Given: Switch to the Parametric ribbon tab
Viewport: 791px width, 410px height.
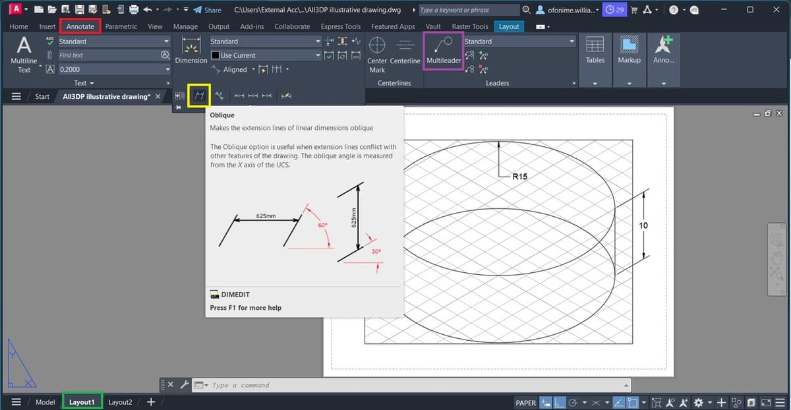Looking at the screenshot, I should pos(121,26).
